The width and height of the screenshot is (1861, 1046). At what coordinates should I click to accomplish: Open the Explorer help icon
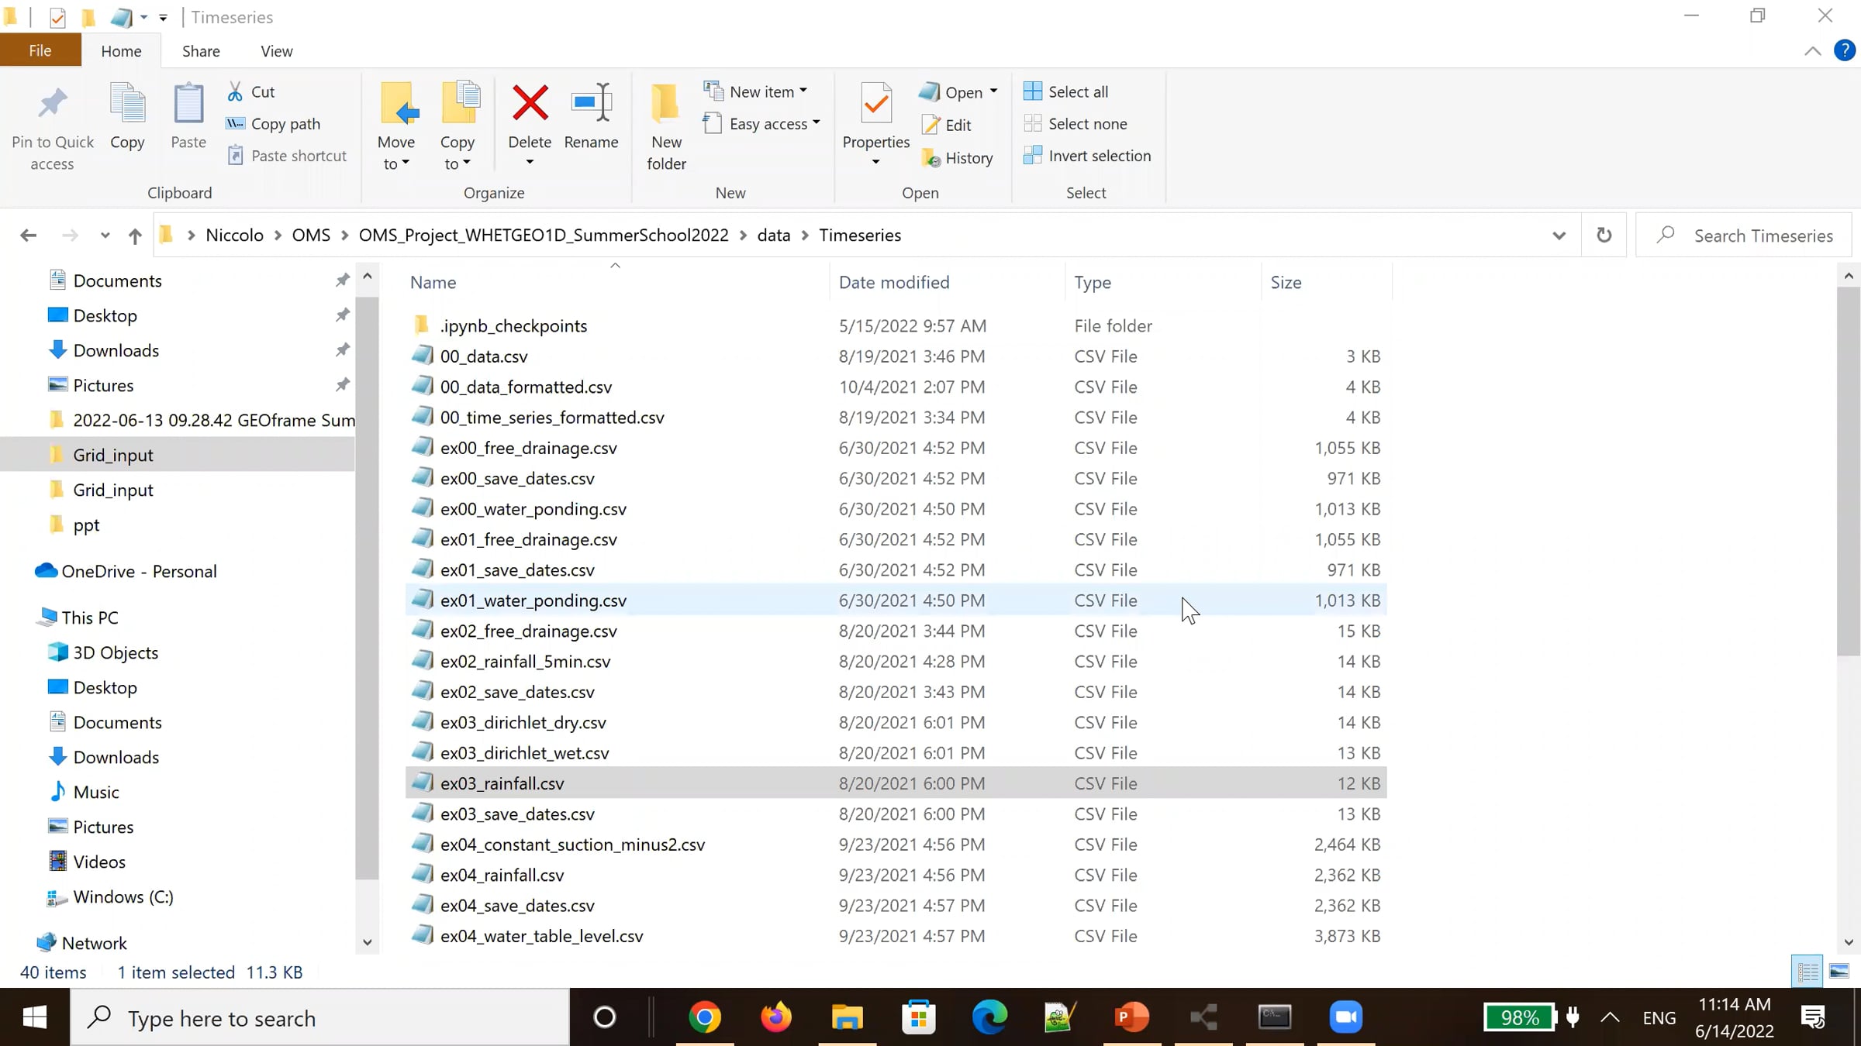pyautogui.click(x=1845, y=50)
